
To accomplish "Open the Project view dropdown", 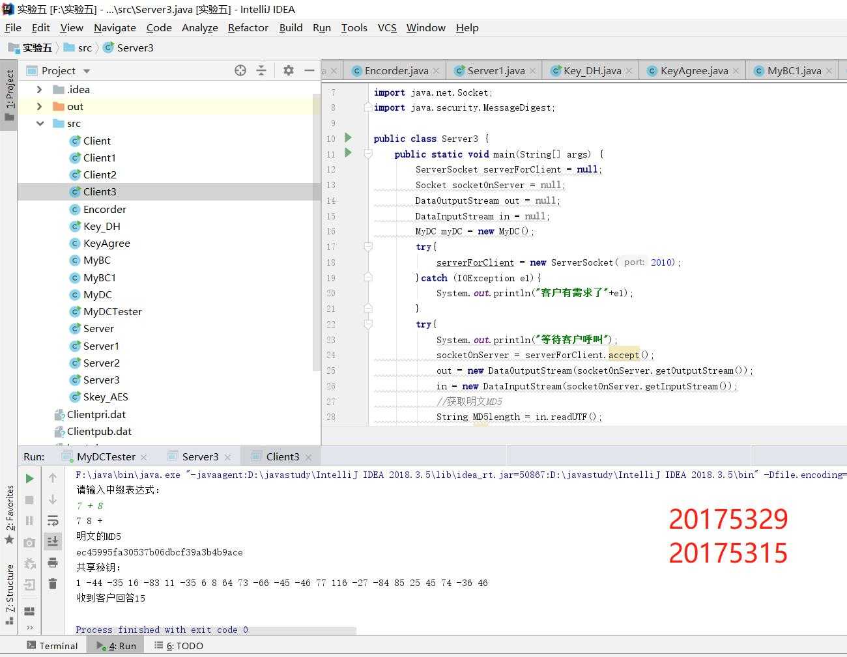I will (x=87, y=71).
